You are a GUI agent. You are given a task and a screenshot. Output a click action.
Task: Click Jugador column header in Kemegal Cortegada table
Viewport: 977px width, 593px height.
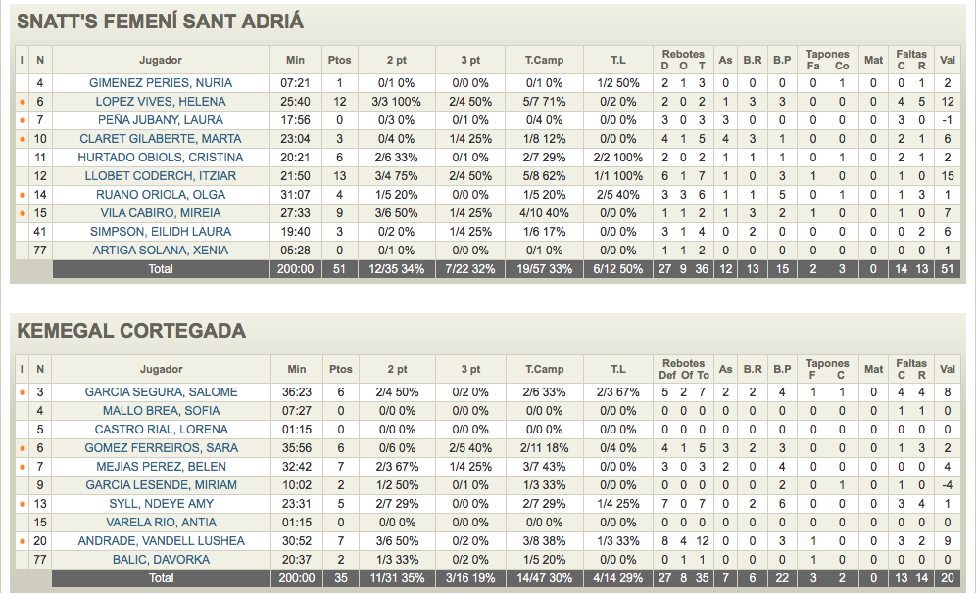coord(161,369)
